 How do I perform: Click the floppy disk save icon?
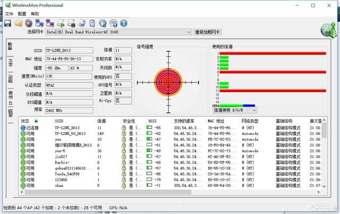(7, 23)
